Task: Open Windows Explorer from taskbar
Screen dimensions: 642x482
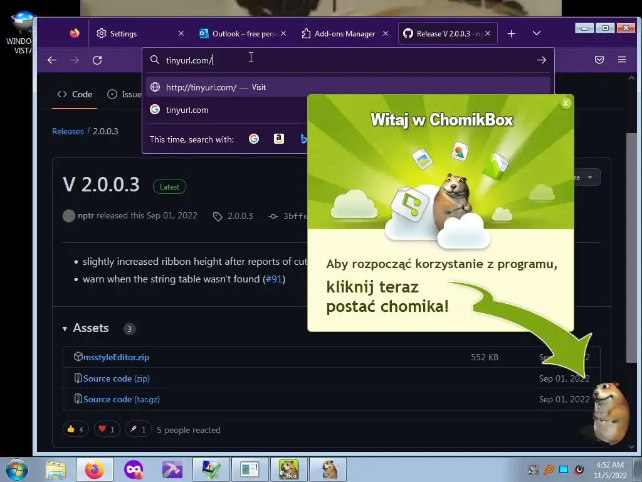Action: point(56,469)
